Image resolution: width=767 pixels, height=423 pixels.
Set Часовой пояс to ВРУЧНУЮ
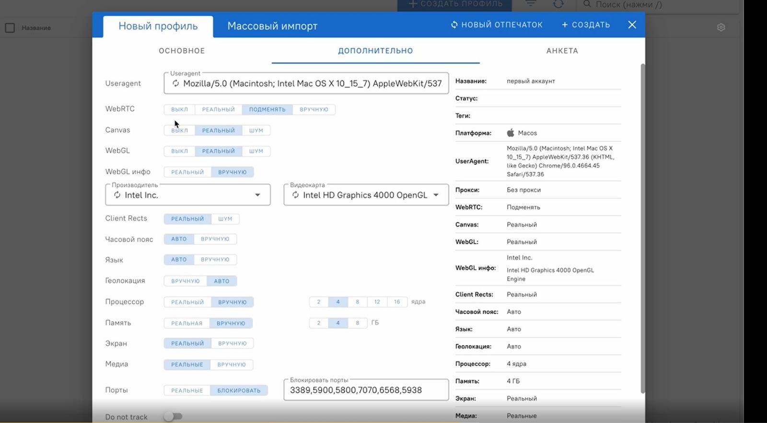coord(215,239)
